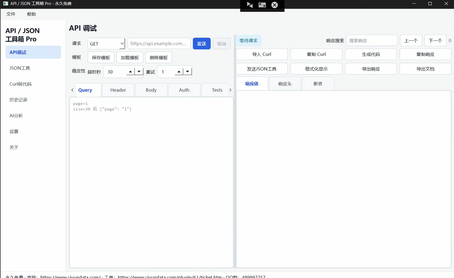454x278 pixels.
Task: Open 关于 in the sidebar
Action: 33,147
